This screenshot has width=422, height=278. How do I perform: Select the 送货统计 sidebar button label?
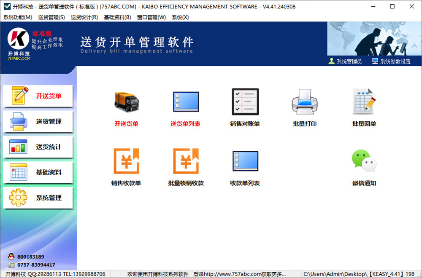click(49, 147)
